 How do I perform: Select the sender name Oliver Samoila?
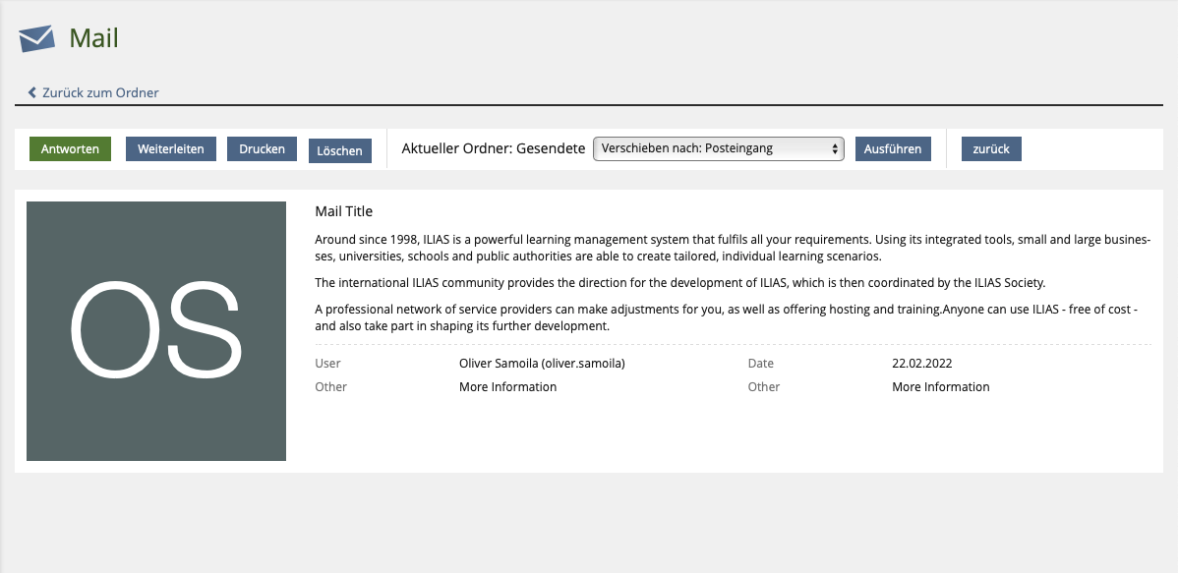[x=542, y=364]
